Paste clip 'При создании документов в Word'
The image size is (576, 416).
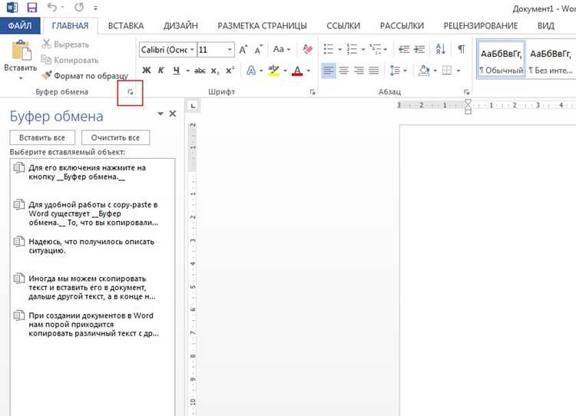point(93,325)
